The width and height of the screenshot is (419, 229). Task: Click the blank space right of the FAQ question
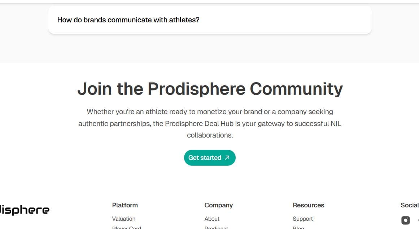[x=289, y=20]
